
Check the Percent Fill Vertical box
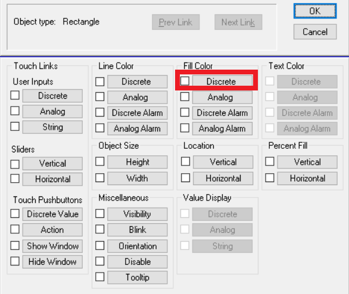coord(270,161)
